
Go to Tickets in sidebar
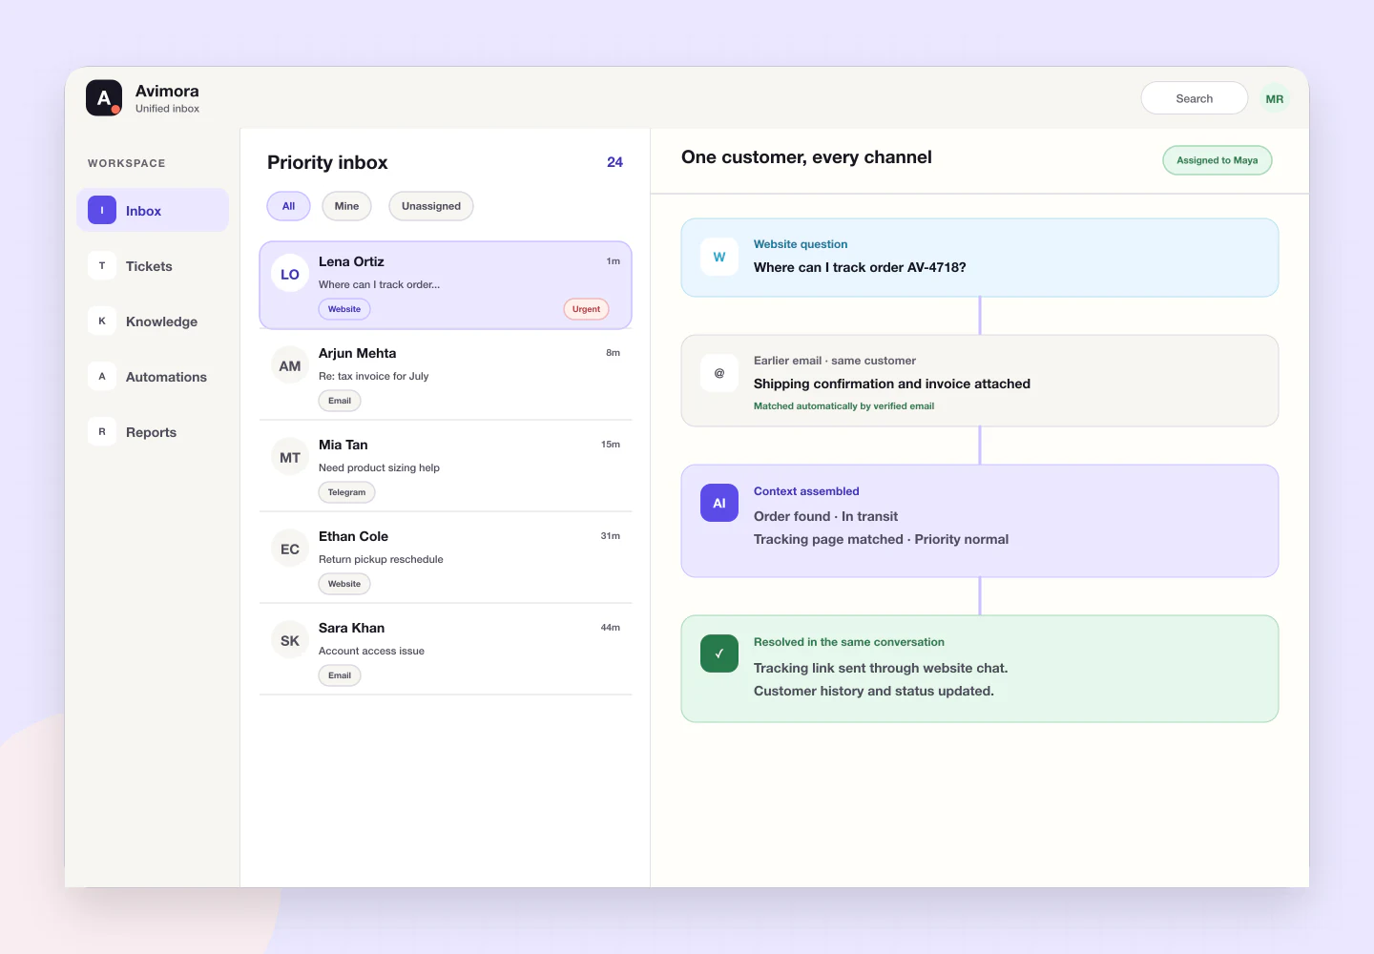point(153,265)
